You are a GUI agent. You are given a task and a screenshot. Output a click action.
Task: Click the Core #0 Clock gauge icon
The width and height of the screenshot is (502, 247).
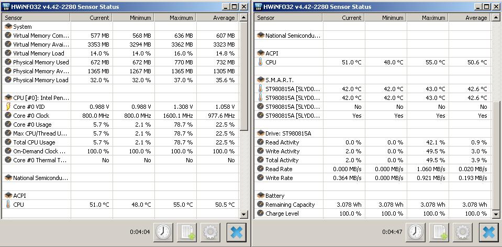(x=8, y=116)
